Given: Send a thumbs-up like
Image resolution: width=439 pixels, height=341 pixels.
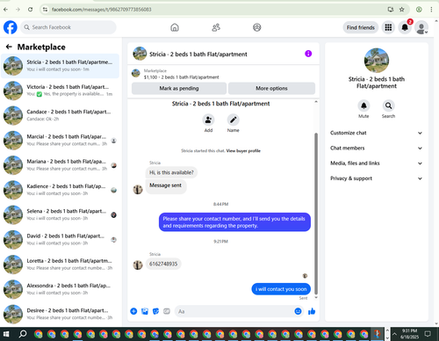Looking at the screenshot, I should [312, 311].
